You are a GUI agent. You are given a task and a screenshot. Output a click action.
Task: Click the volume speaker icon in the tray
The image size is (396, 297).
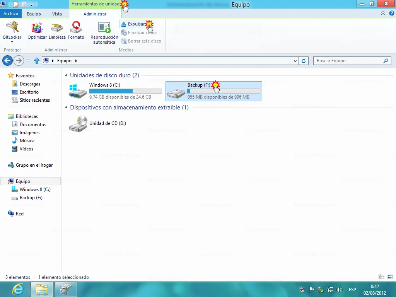[x=340, y=289]
